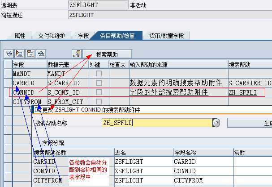This screenshot has height=187, width=272.
Task: Toggle the foreign key checkbox for CONNID
Action: pyautogui.click(x=99, y=92)
